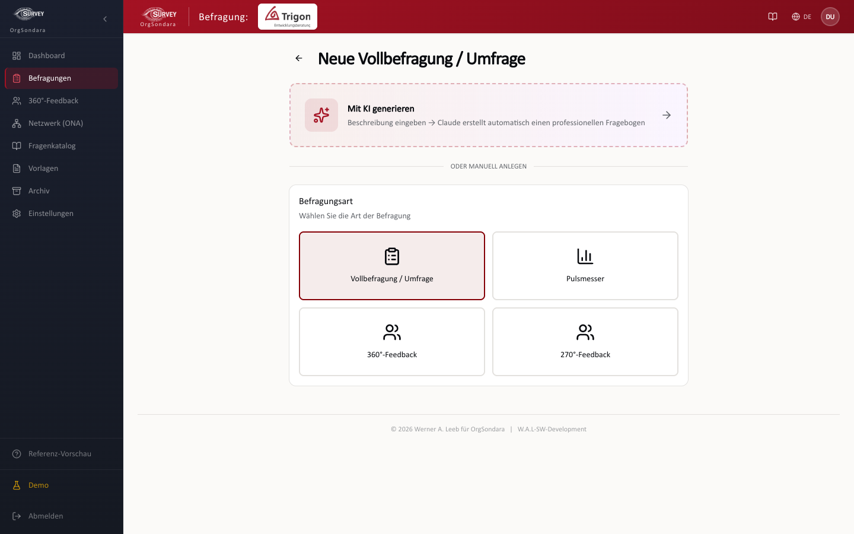The image size is (854, 534).
Task: Navigate to 360°-Feedback menu entry
Action: (x=62, y=101)
